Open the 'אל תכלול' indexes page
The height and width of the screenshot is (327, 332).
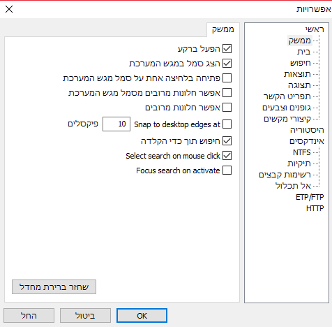(x=293, y=186)
